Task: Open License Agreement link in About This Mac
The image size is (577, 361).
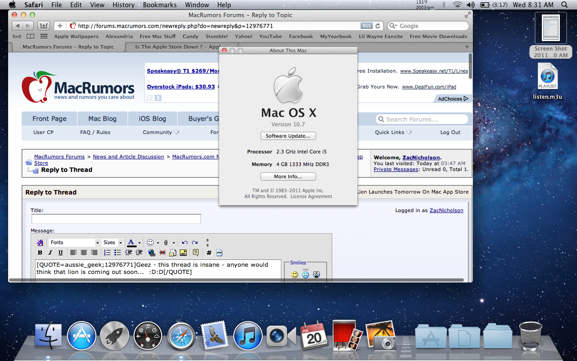Action: pyautogui.click(x=311, y=196)
